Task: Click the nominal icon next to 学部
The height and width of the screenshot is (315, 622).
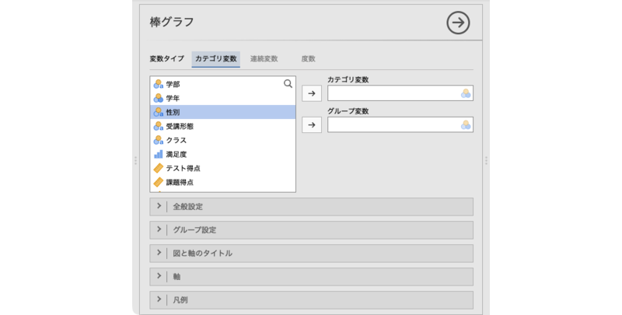Action: coord(159,84)
